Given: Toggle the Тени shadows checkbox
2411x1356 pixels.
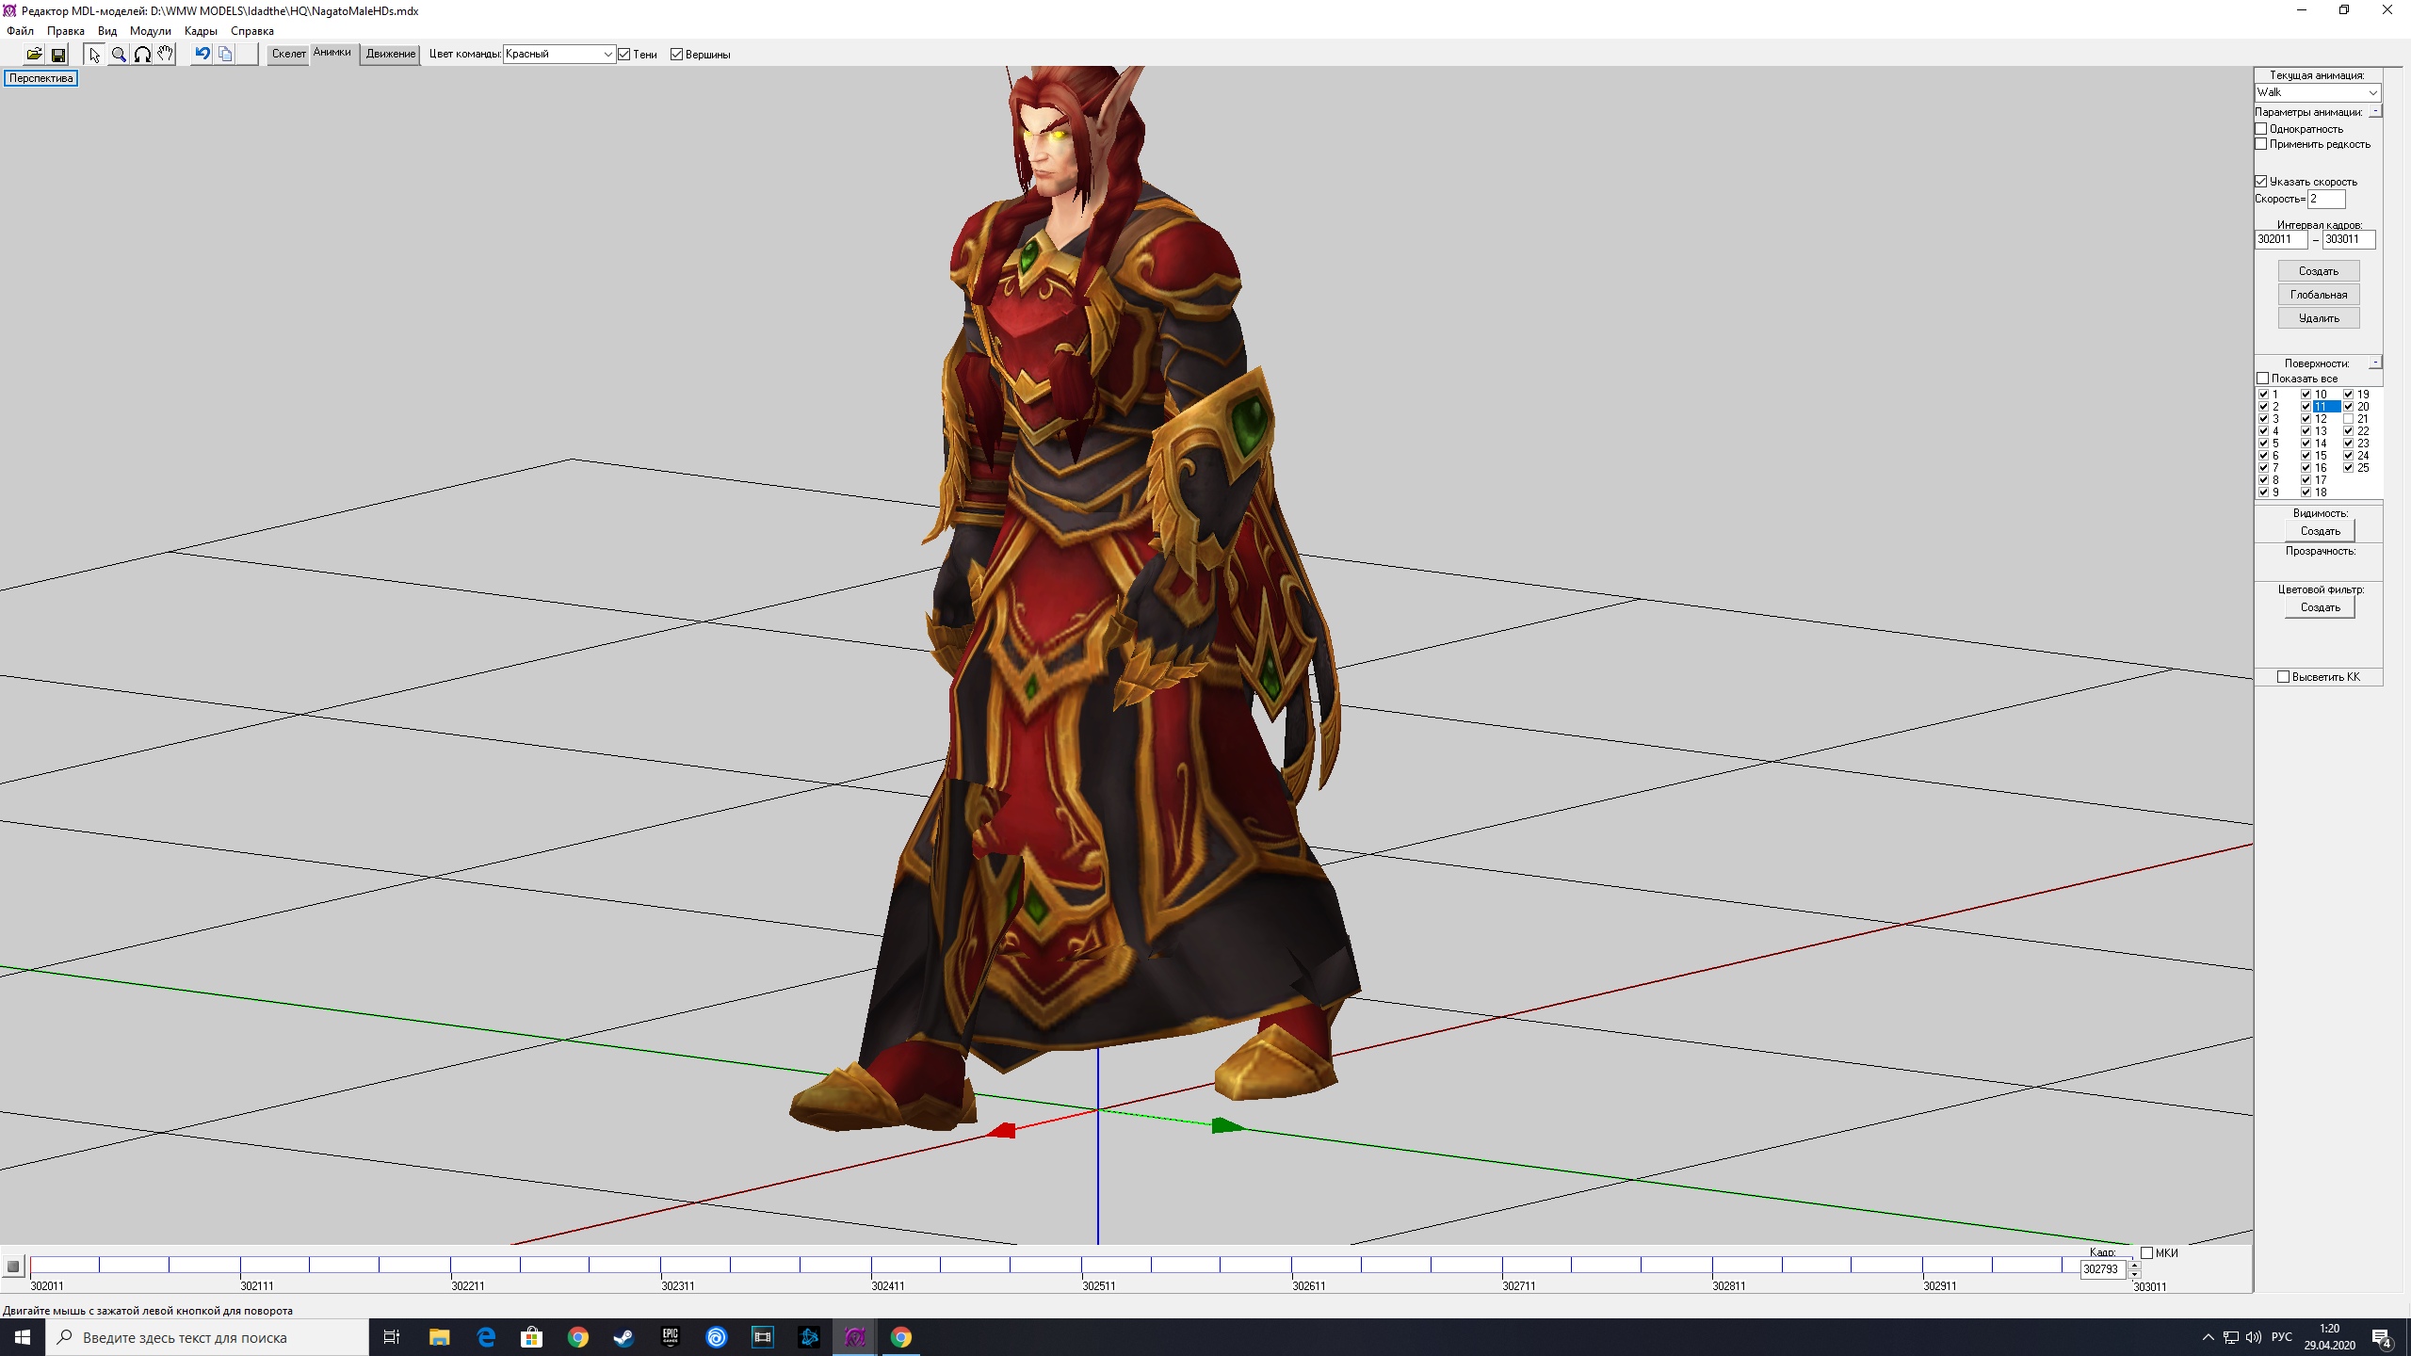Looking at the screenshot, I should pyautogui.click(x=624, y=55).
